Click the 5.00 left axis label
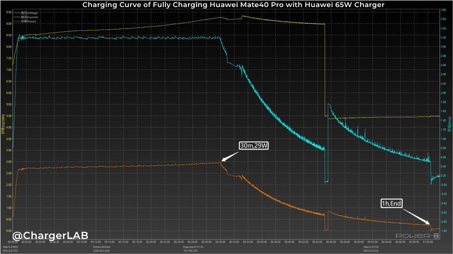 [x=9, y=116]
